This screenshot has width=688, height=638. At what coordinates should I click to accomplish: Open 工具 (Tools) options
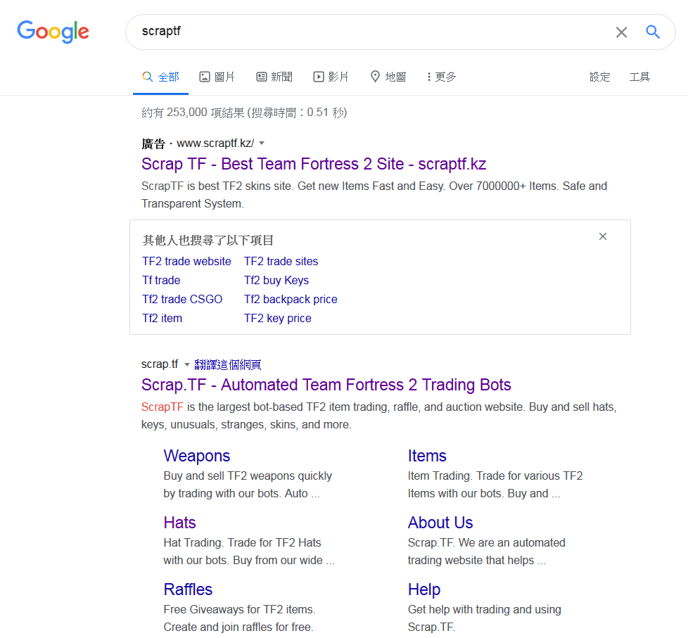pos(639,77)
